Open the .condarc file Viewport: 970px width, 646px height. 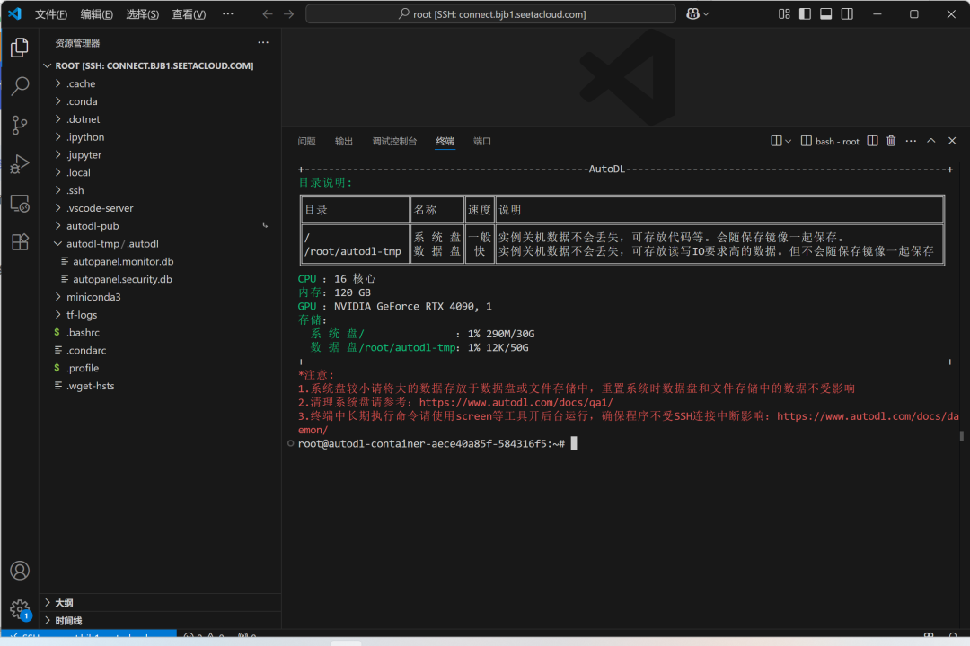[x=161, y=351]
